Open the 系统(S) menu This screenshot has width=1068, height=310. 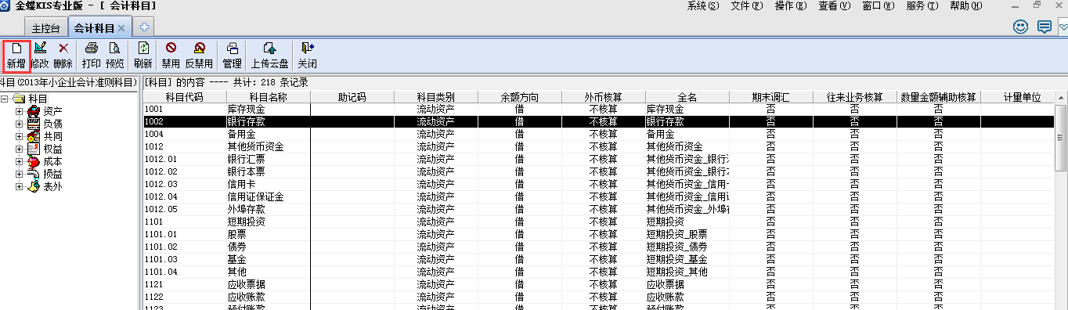click(x=702, y=6)
